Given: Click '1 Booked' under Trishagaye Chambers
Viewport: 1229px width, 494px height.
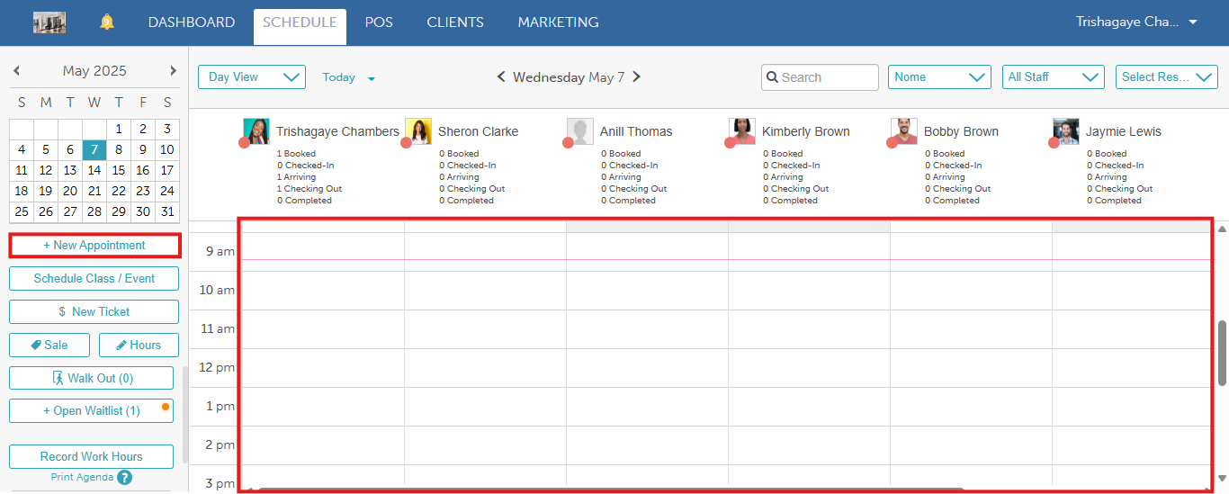Looking at the screenshot, I should pos(296,154).
